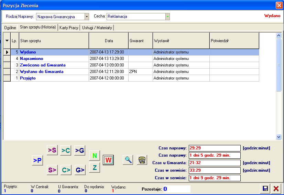
Task: Open the Karty Pracy tab
Action: (x=69, y=28)
